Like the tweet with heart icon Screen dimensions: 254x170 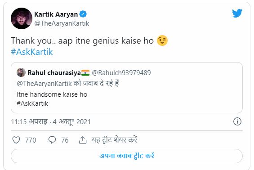(x=16, y=140)
